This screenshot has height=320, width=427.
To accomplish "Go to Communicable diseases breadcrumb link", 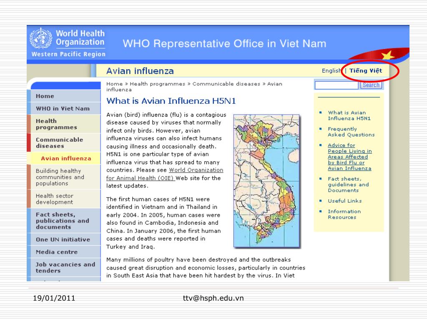I will click(x=226, y=84).
